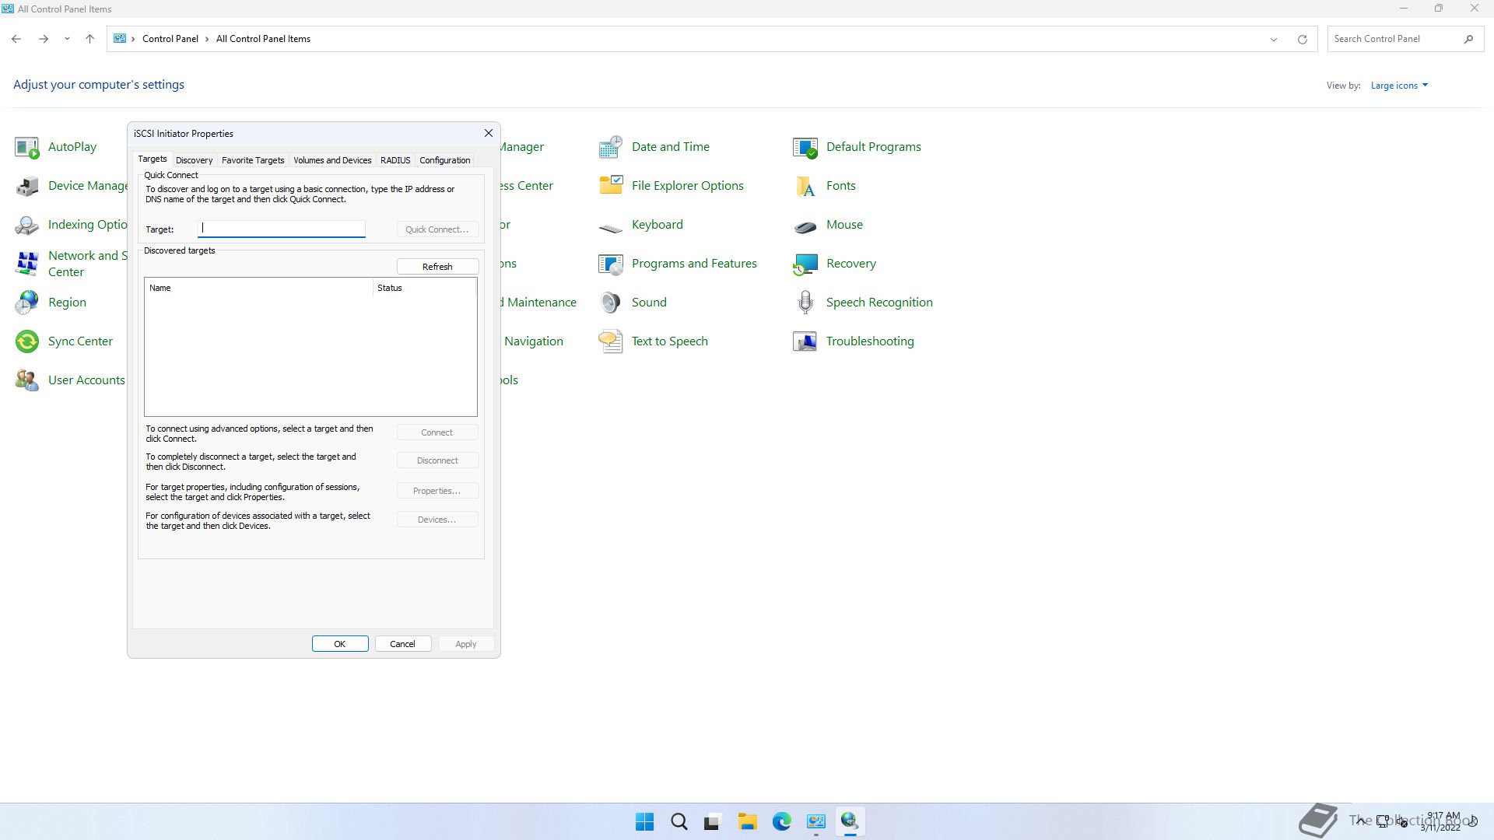This screenshot has height=840, width=1494.
Task: Open the Recovery link
Action: click(851, 264)
